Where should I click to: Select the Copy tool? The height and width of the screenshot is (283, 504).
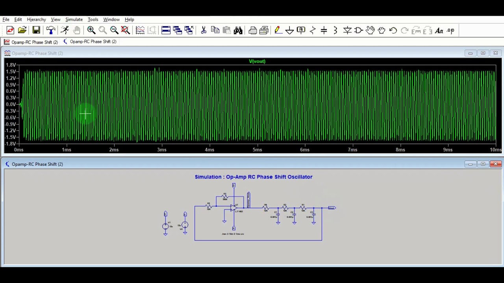click(x=215, y=30)
